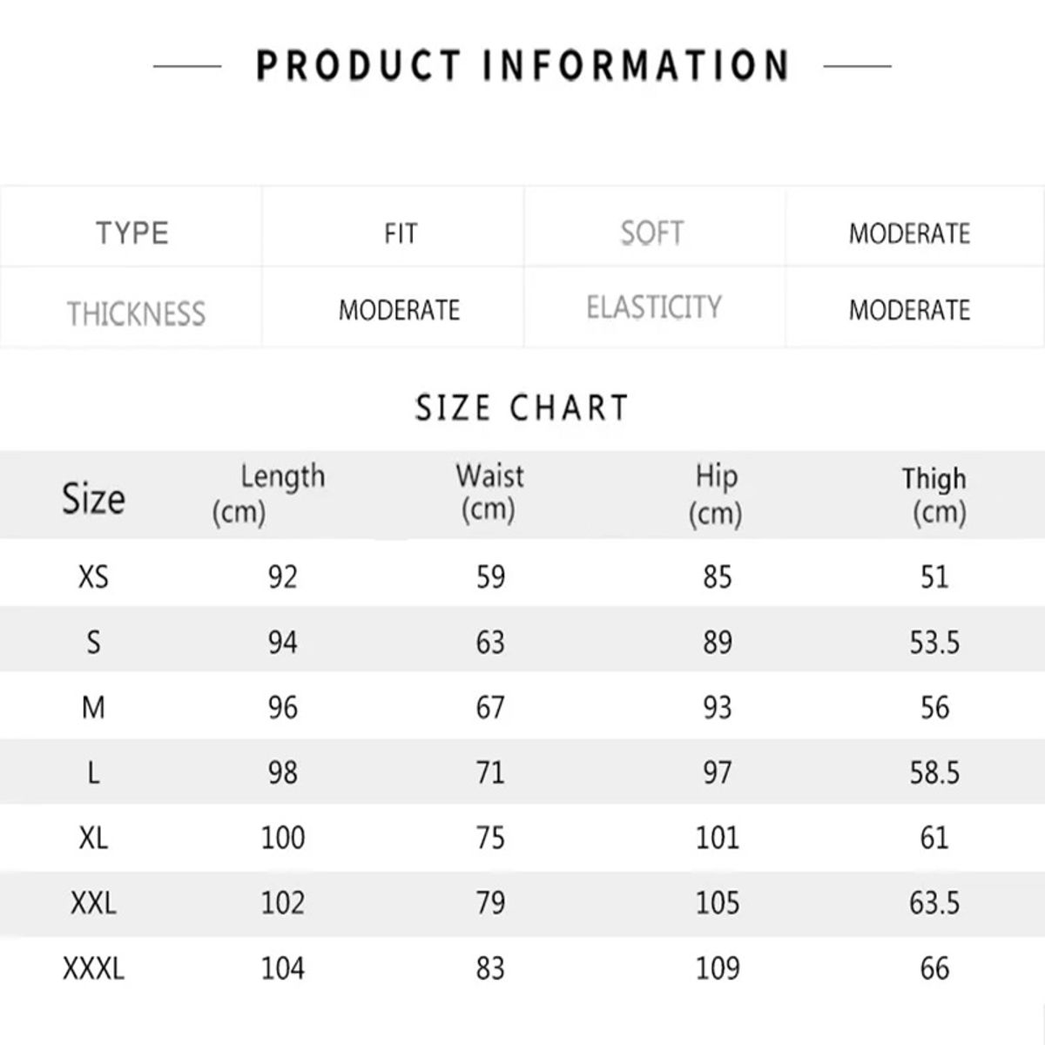
Task: Click the XXXL size row label
Action: [x=93, y=967]
